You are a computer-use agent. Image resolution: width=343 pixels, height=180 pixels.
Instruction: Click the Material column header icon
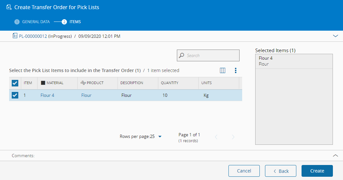43,83
